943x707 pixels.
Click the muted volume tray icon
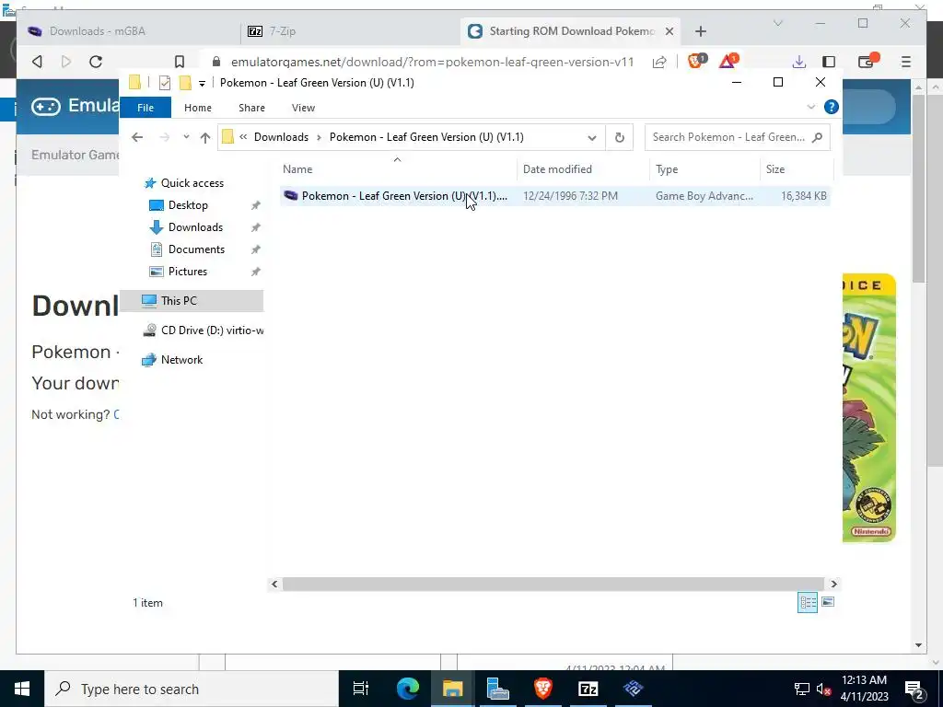tap(823, 690)
